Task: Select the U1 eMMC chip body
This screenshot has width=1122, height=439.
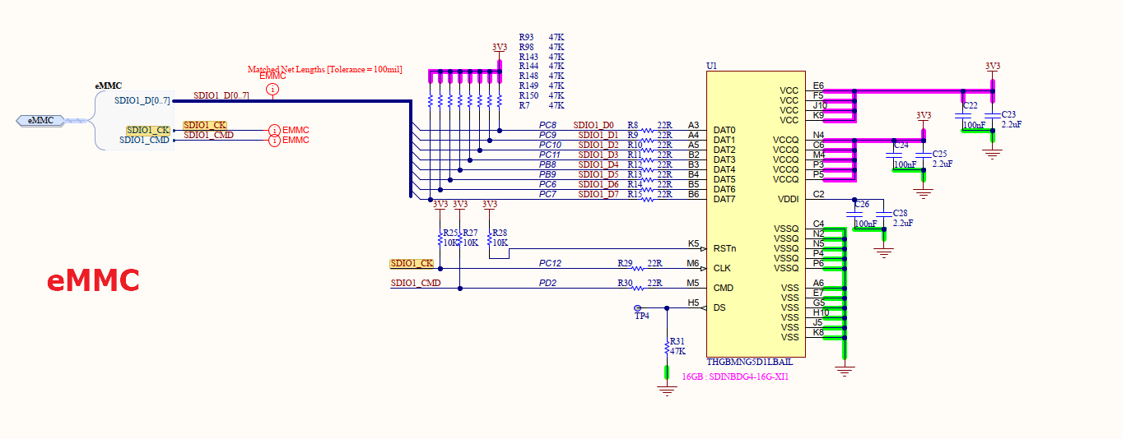Action: (x=756, y=213)
